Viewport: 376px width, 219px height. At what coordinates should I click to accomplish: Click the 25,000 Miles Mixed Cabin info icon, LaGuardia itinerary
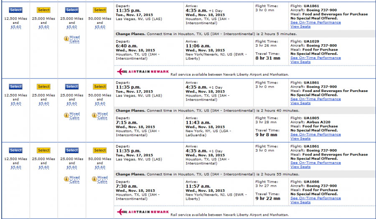66,115
